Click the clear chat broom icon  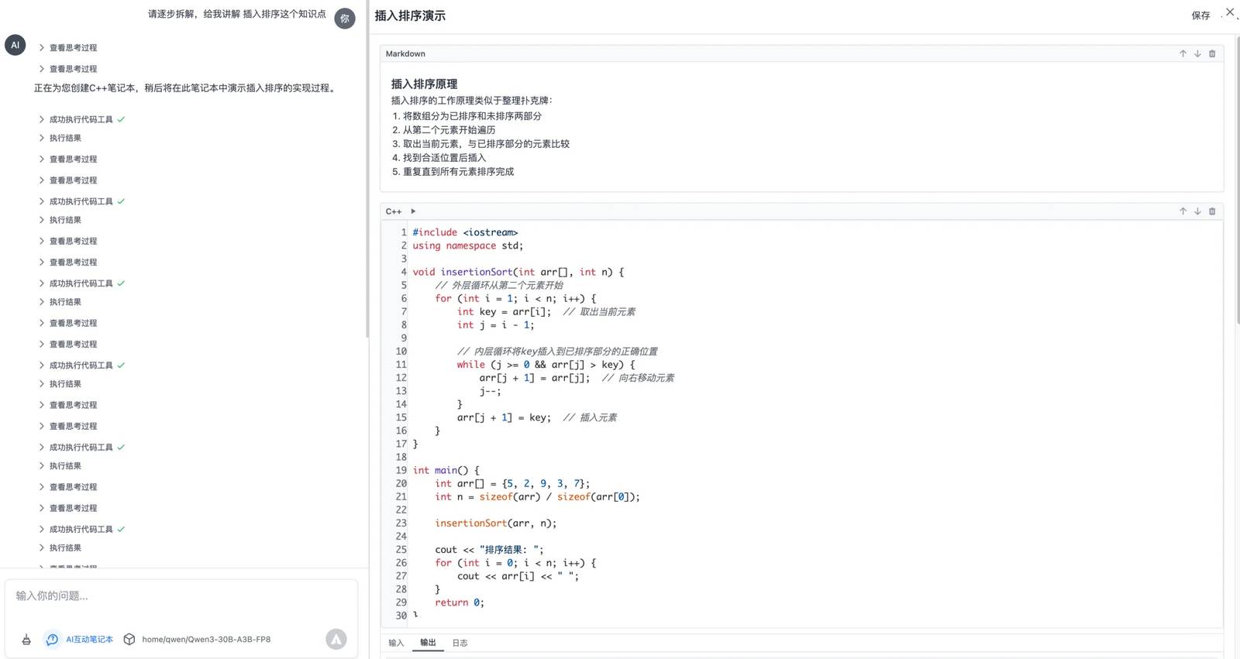click(x=26, y=640)
